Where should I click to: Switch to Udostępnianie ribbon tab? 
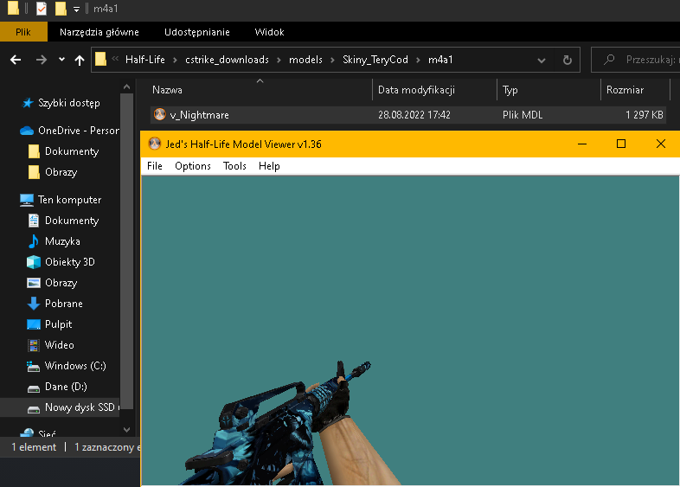pos(197,32)
